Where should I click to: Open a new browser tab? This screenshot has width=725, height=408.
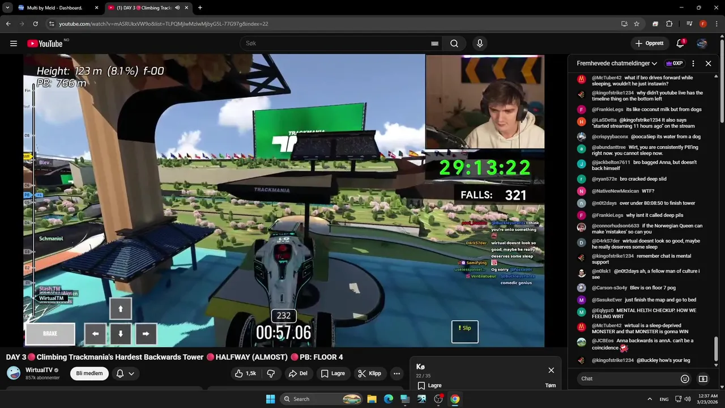[200, 8]
